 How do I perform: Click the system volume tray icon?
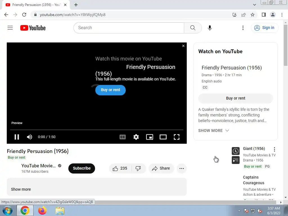tap(260, 211)
